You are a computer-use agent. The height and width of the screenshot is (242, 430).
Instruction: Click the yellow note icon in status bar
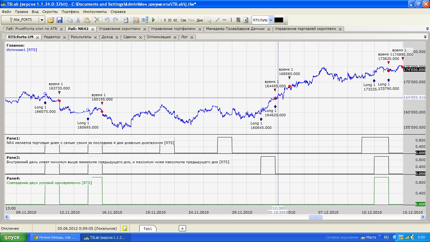(125, 228)
